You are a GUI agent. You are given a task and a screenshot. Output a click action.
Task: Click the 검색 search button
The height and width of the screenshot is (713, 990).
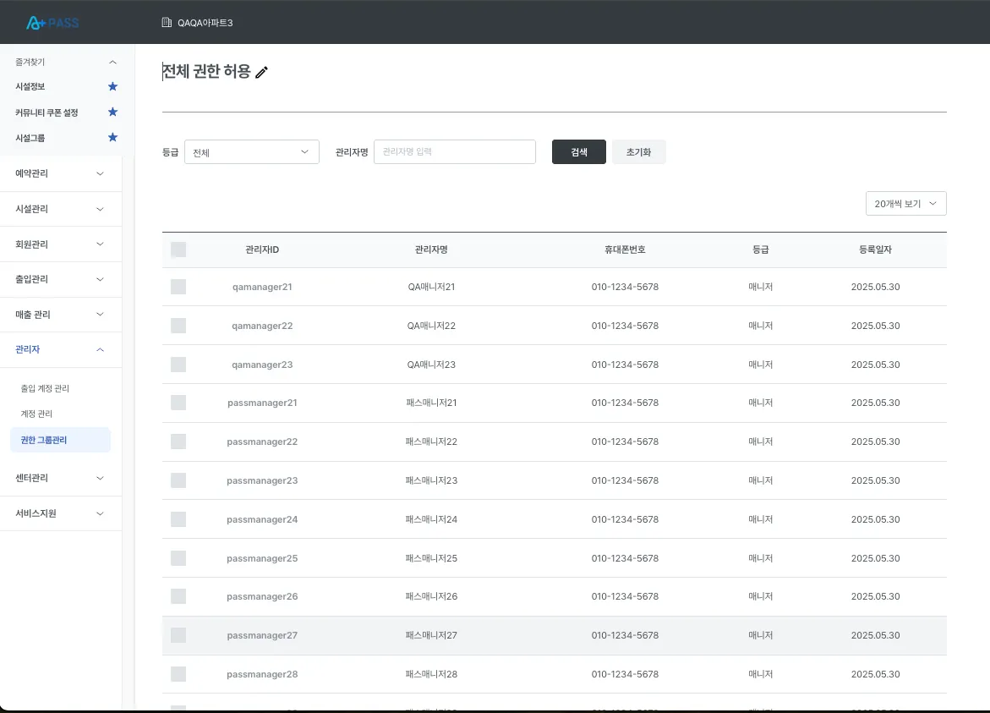578,151
